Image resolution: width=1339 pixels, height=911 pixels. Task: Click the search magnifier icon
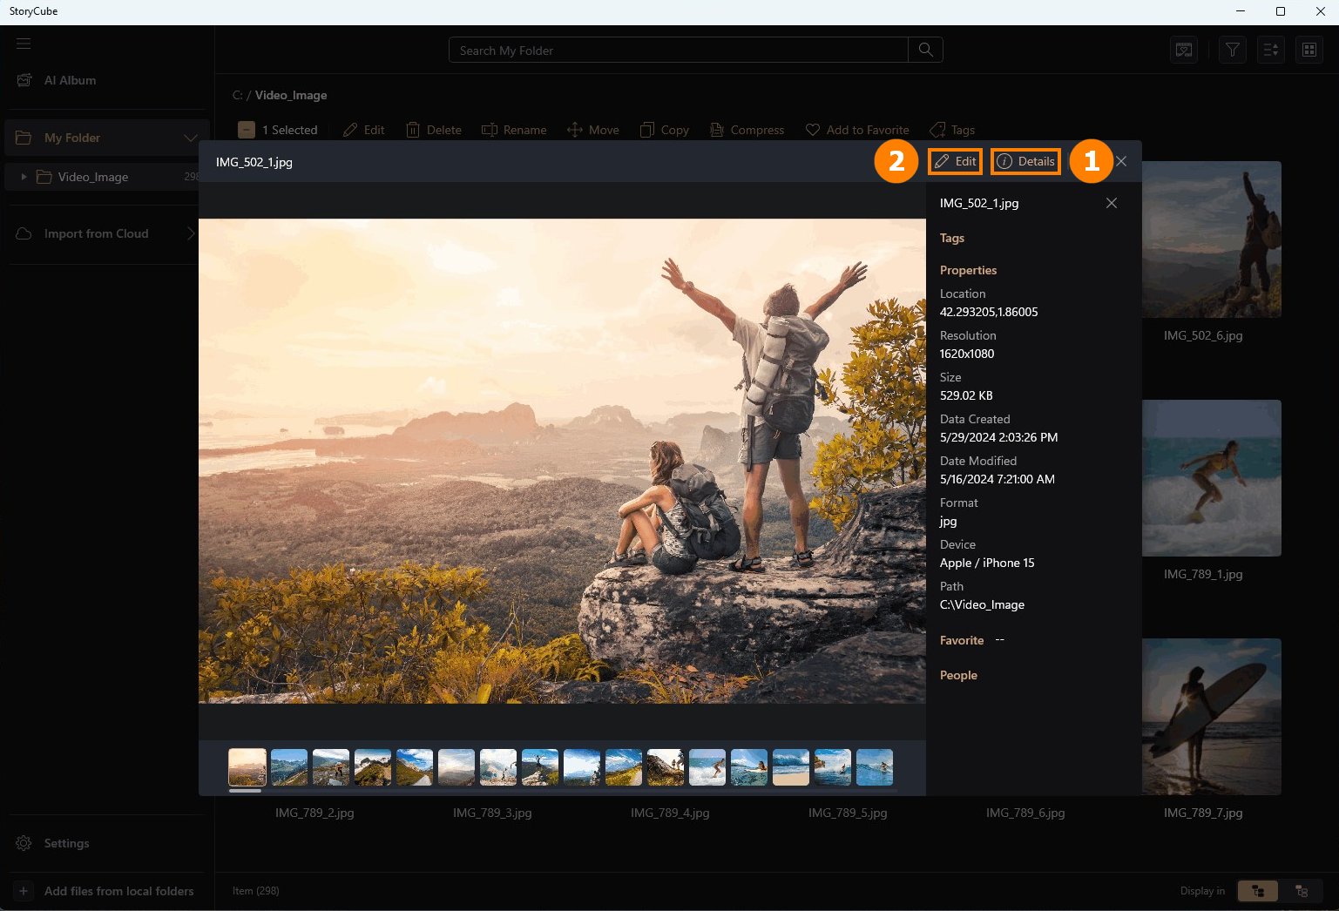tap(925, 51)
